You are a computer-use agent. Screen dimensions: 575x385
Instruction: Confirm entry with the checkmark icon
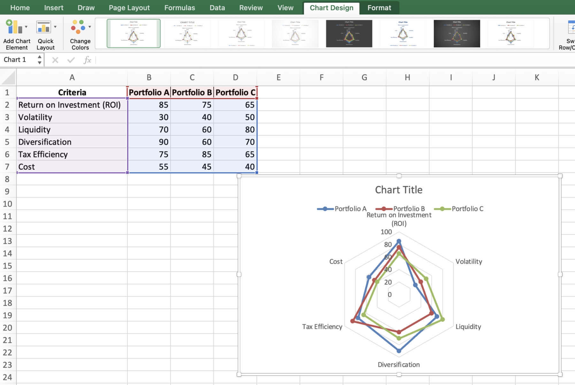coord(71,60)
